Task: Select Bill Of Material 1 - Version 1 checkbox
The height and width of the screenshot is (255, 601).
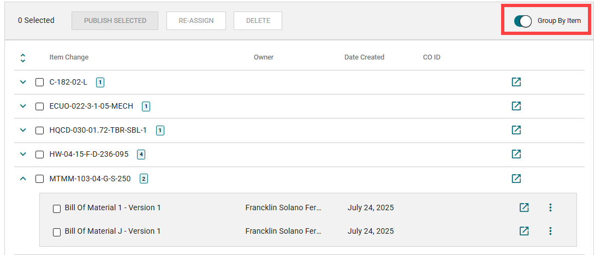Action: tap(57, 208)
